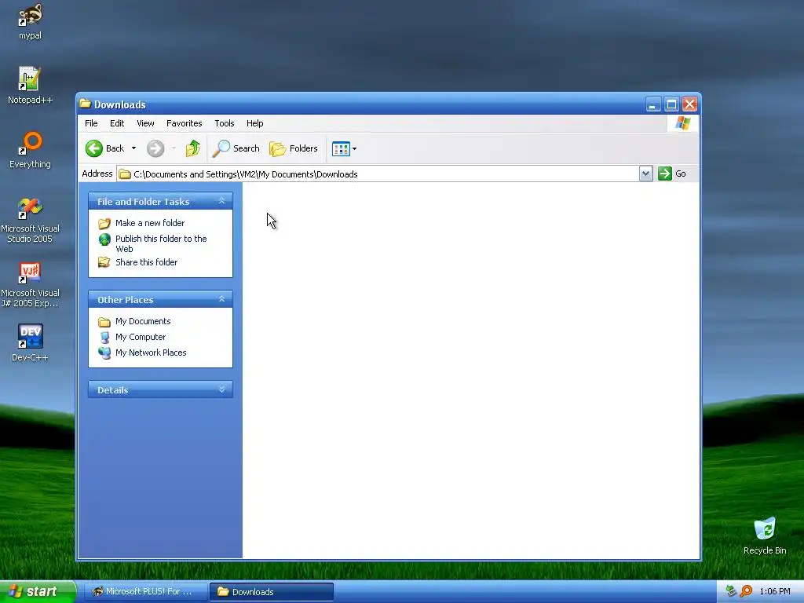Select the Microsoft Visual Studio 2005 icon
Screen dimensions: 804x603
pyautogui.click(x=30, y=221)
